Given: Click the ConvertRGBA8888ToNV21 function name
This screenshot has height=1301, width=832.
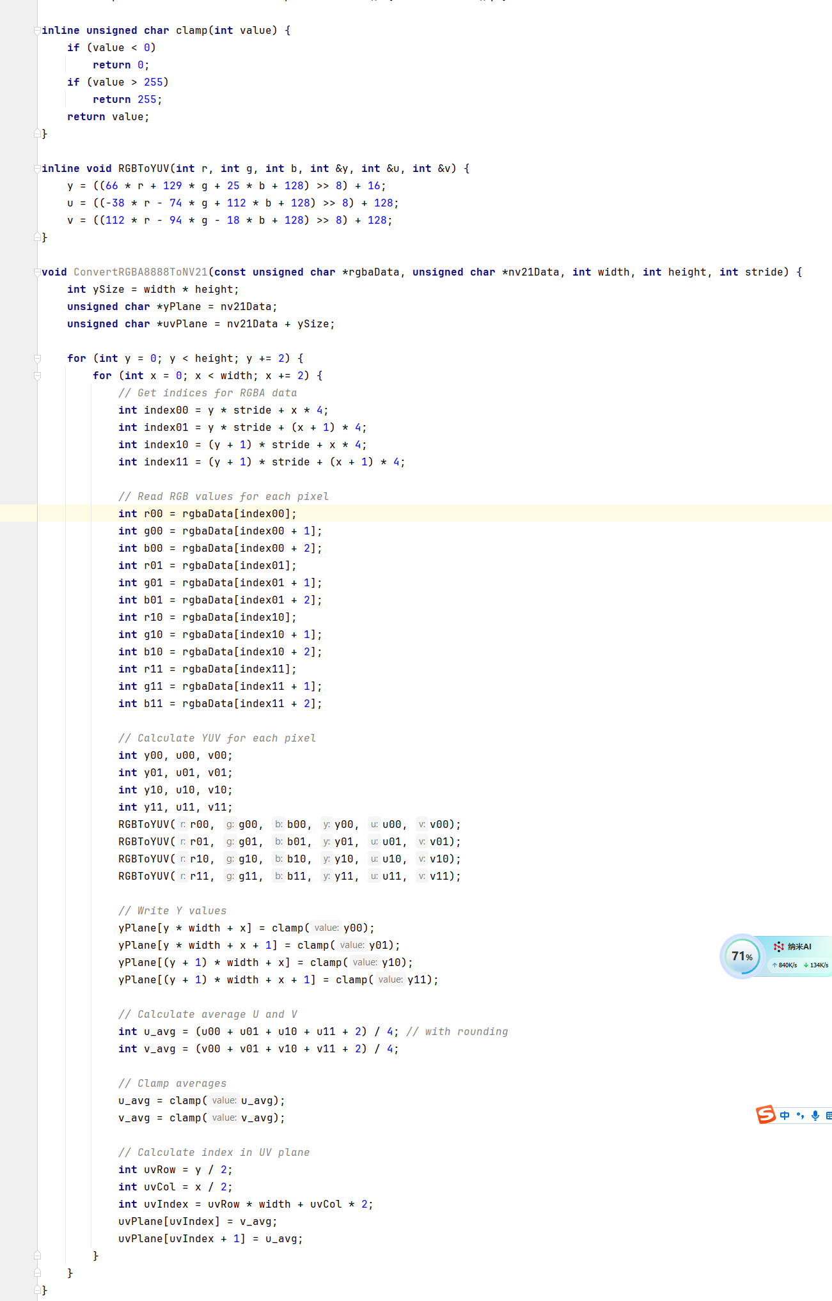Looking at the screenshot, I should click(x=140, y=272).
